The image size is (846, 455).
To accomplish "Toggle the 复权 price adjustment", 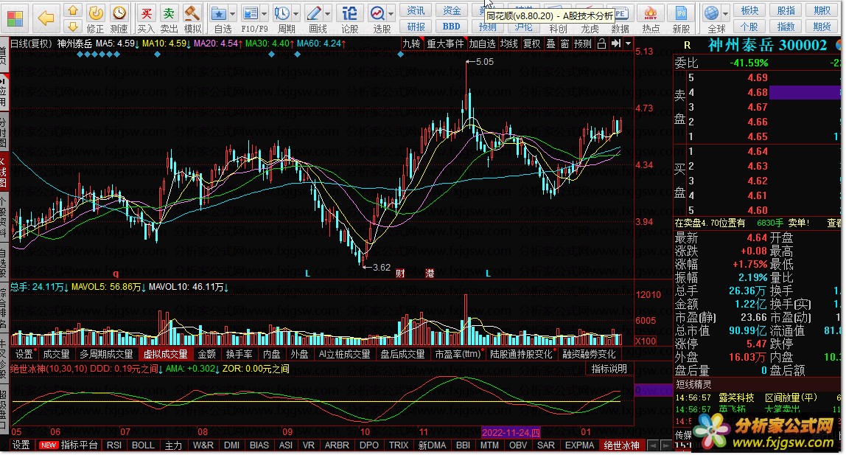I will 531,44.
